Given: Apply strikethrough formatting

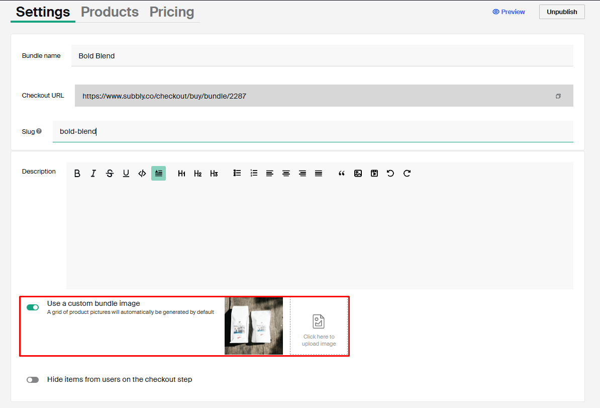Looking at the screenshot, I should (x=110, y=174).
